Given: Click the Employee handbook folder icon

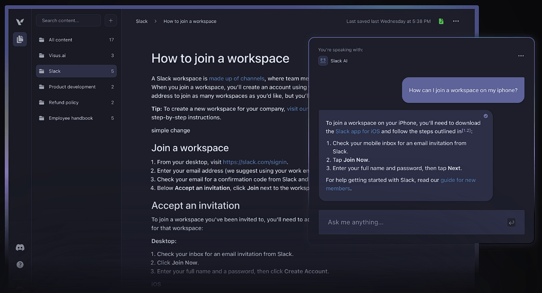Looking at the screenshot, I should tap(41, 118).
